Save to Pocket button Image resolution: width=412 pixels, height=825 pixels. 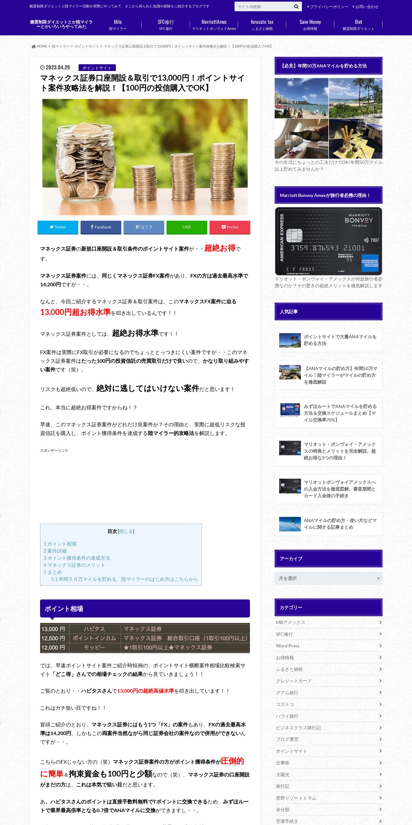[230, 227]
